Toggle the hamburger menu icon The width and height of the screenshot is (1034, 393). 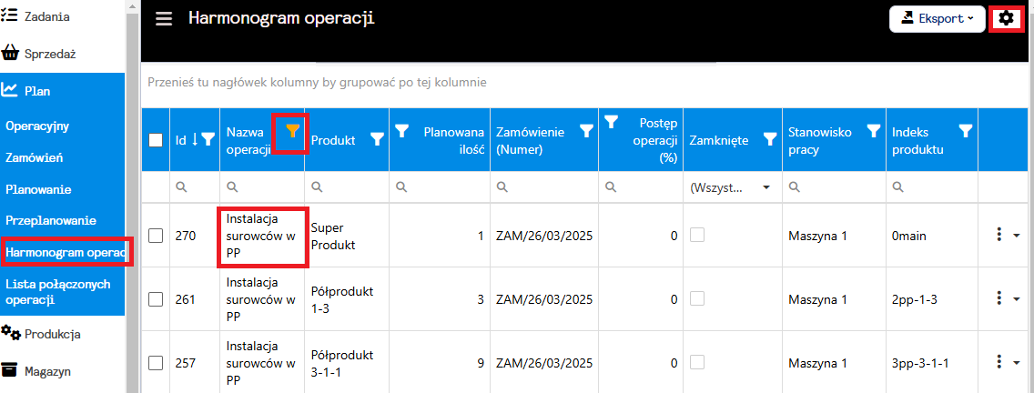(x=164, y=18)
